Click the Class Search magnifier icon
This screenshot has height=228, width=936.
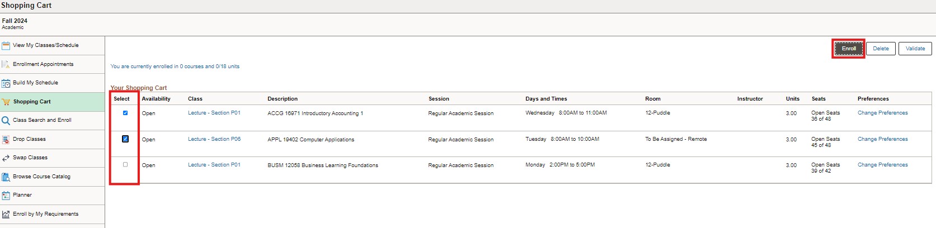6,121
